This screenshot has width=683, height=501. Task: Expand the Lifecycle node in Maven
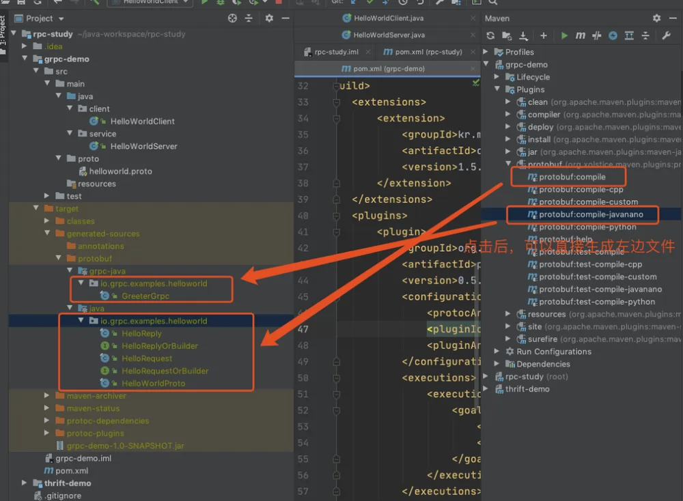point(497,77)
